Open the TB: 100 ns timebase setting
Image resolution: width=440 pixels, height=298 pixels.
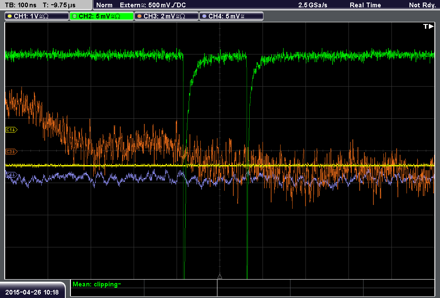pyautogui.click(x=21, y=5)
